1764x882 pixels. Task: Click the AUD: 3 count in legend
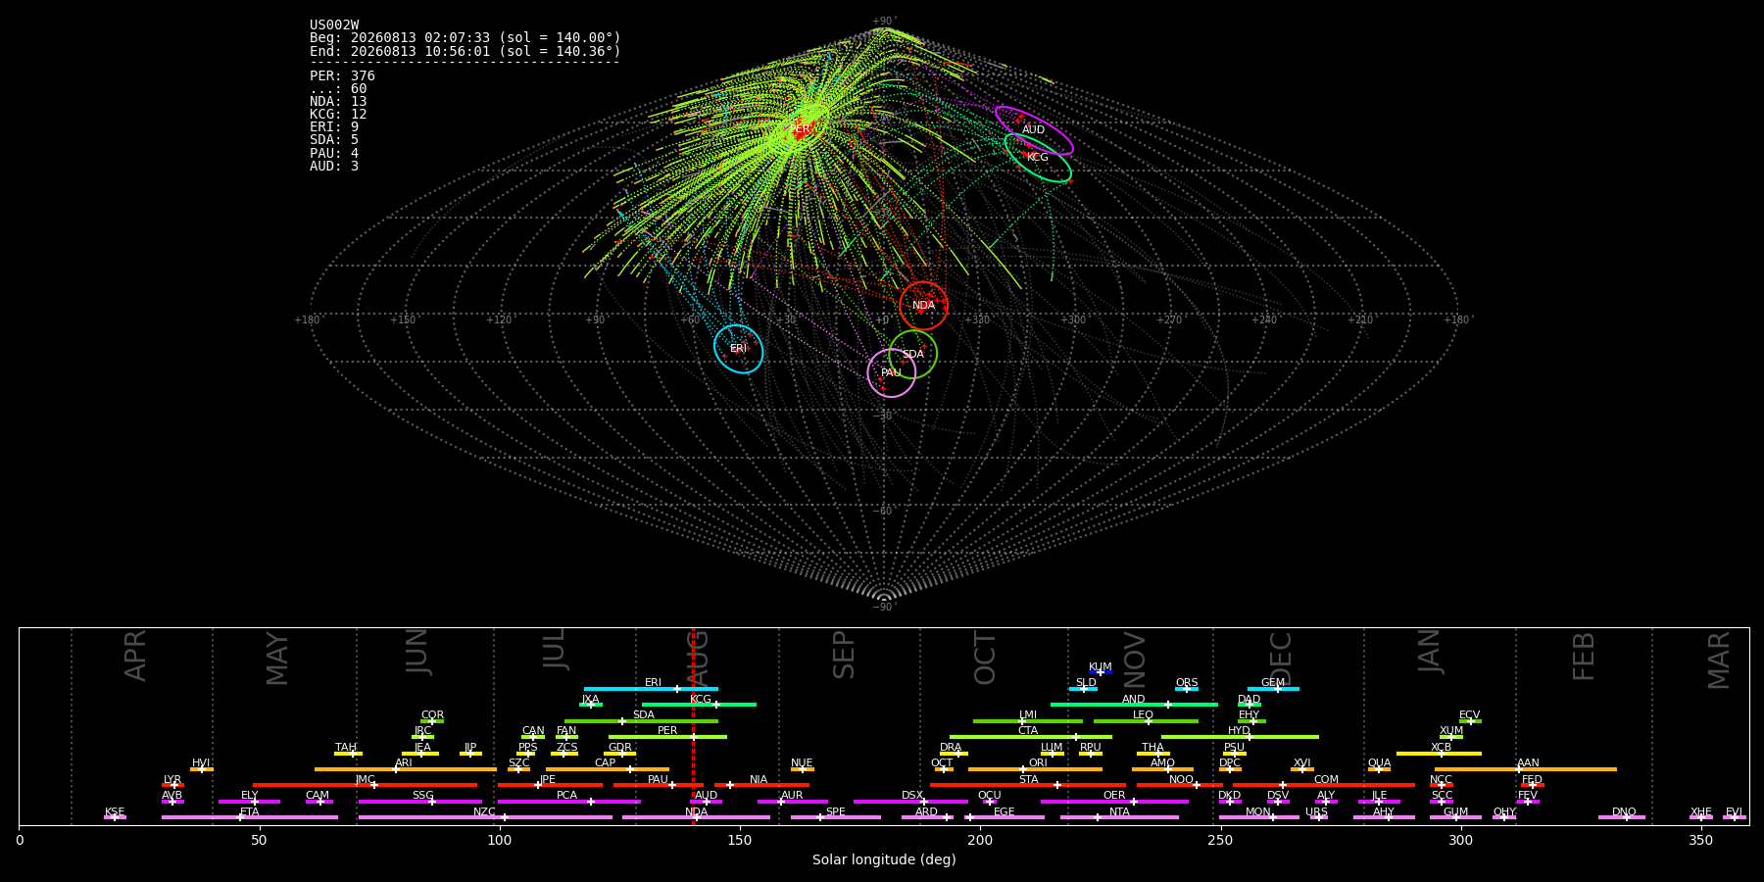point(334,167)
